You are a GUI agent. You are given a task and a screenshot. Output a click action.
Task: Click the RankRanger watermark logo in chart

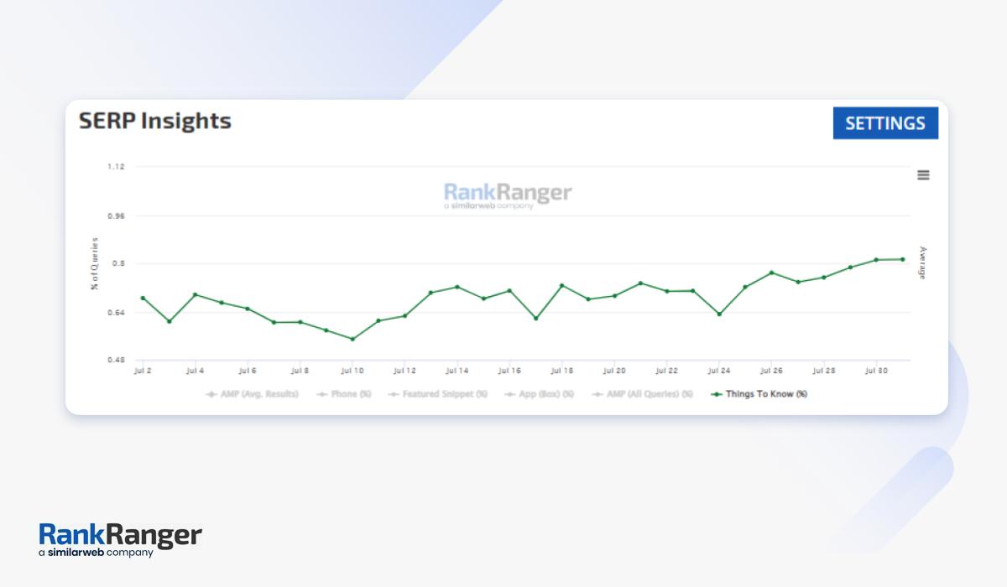coord(507,195)
